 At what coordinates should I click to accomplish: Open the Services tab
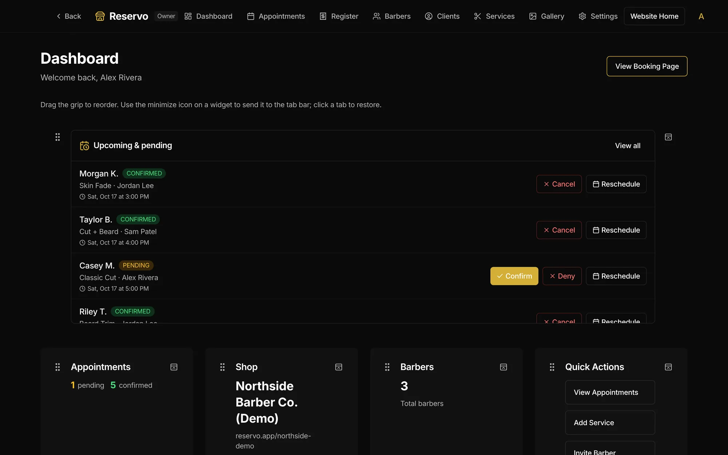click(x=494, y=16)
